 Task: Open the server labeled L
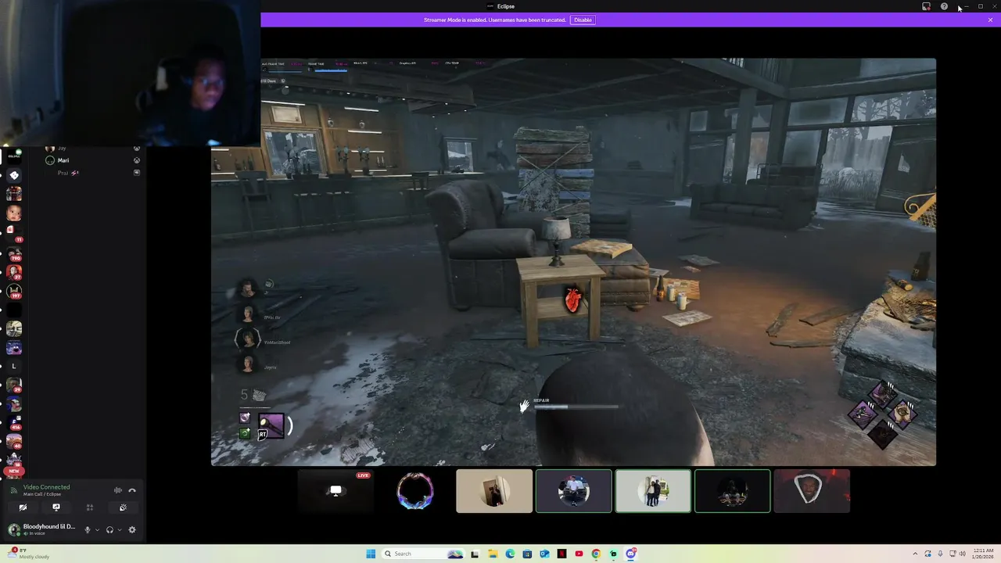click(x=14, y=366)
